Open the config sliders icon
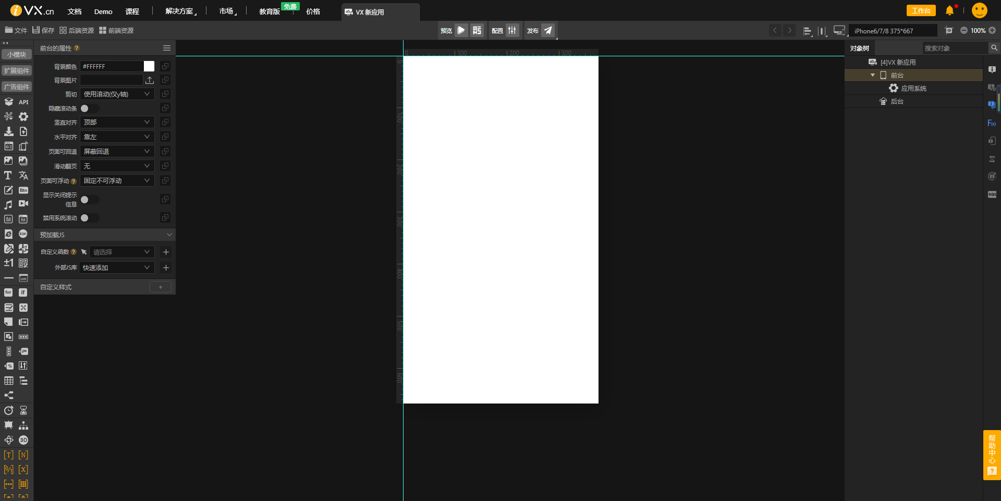 tap(512, 30)
